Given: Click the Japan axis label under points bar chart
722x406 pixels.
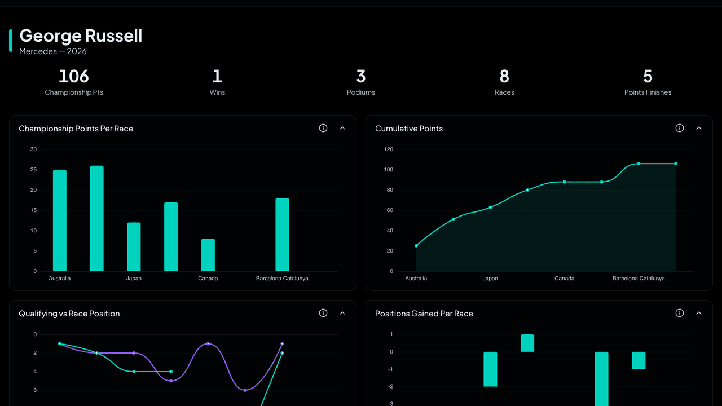Looking at the screenshot, I should tap(134, 279).
